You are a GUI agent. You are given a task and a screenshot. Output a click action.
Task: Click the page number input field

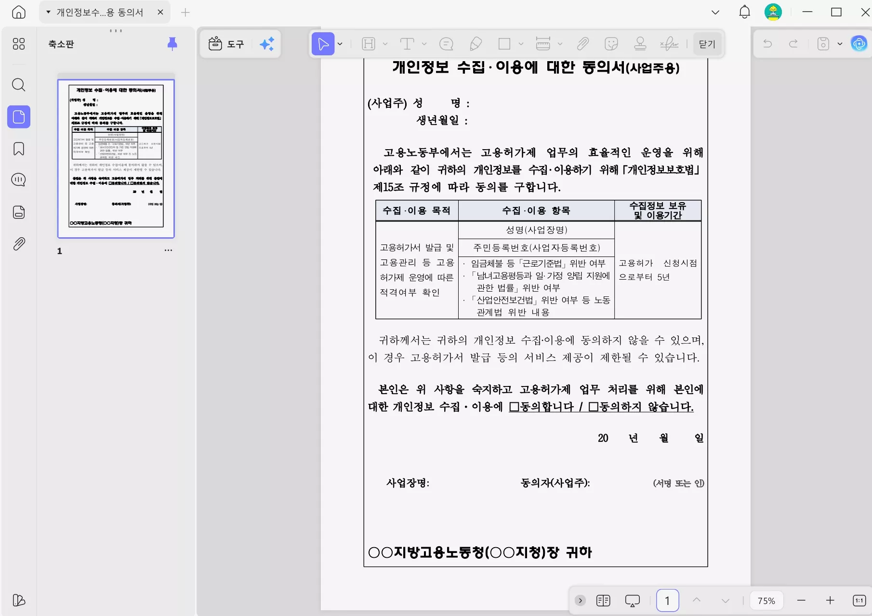pos(668,600)
